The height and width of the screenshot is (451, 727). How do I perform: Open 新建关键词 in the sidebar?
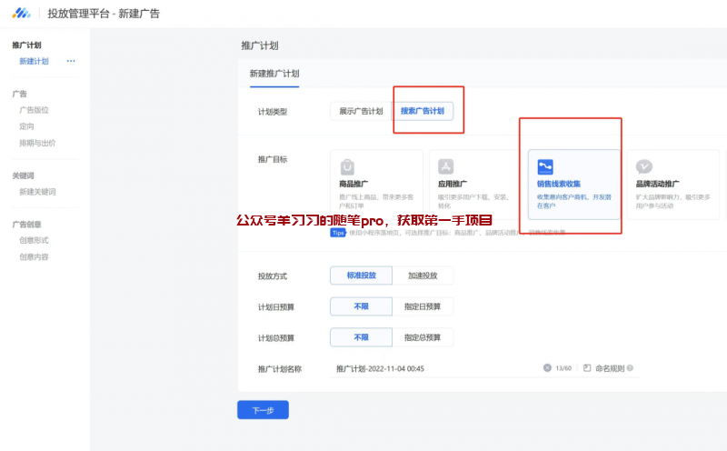coord(37,192)
